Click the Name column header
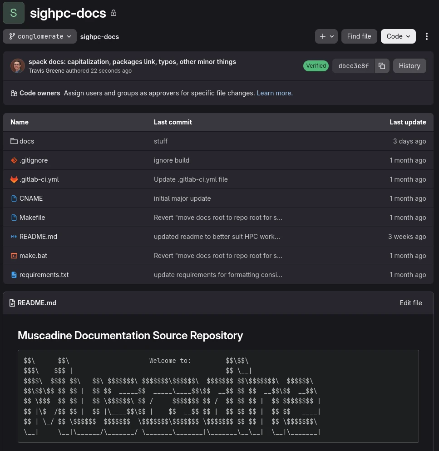Image resolution: width=439 pixels, height=451 pixels. click(x=20, y=122)
